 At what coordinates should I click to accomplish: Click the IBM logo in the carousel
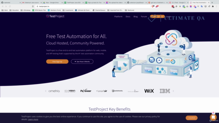click(165, 91)
